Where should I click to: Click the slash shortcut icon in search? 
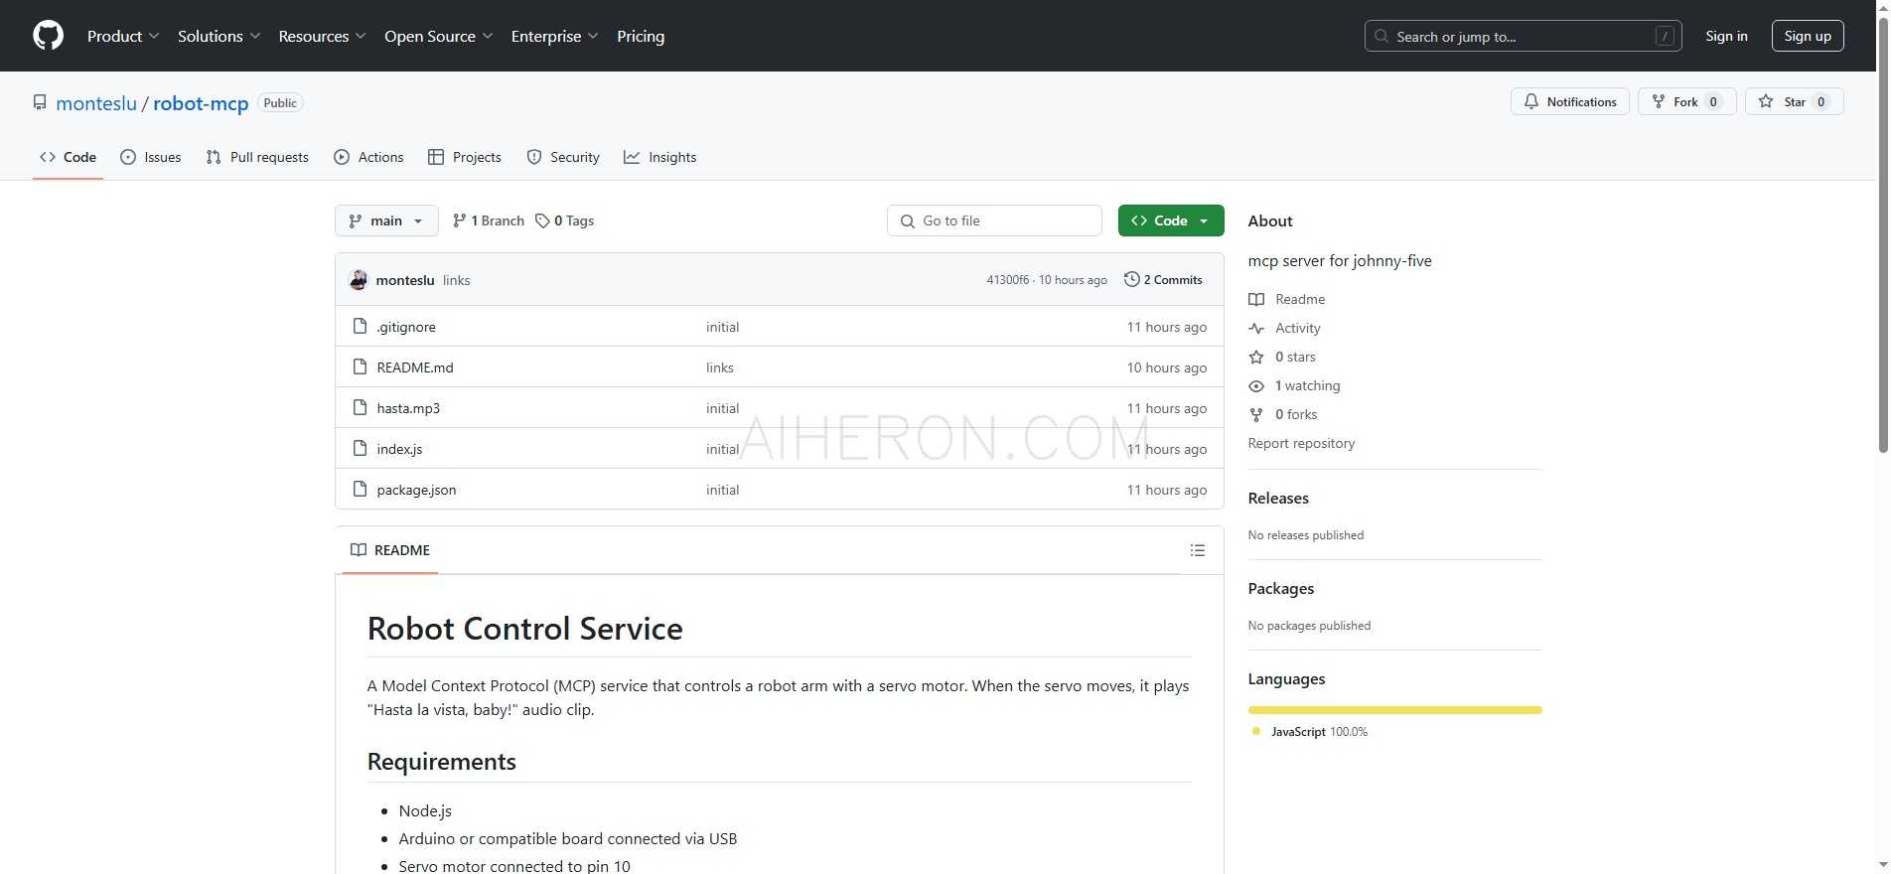(x=1666, y=37)
